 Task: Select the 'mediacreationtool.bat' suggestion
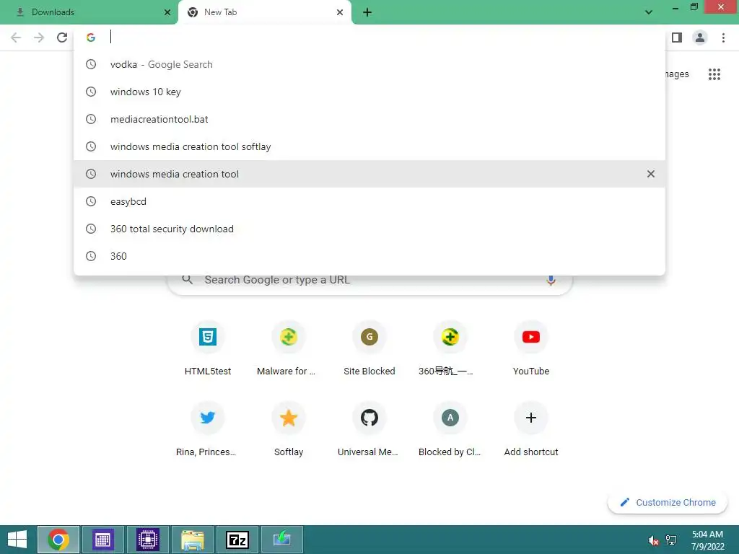pos(369,119)
